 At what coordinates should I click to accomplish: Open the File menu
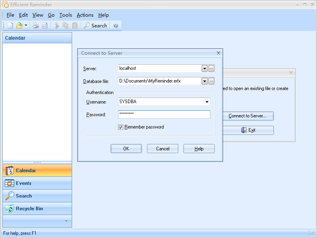10,15
